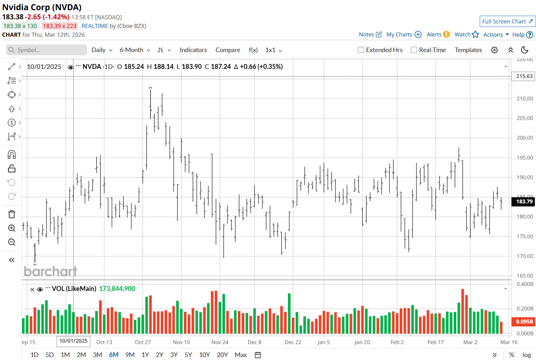The width and height of the screenshot is (536, 364).
Task: Open Alerts for NVDA
Action: tap(438, 34)
